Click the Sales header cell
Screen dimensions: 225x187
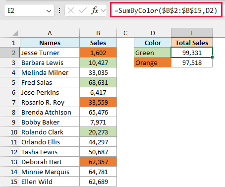tap(98, 43)
